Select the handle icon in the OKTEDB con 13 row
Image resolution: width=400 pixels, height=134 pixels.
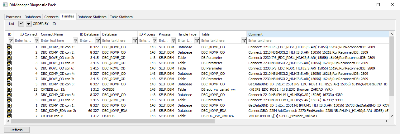(9, 89)
